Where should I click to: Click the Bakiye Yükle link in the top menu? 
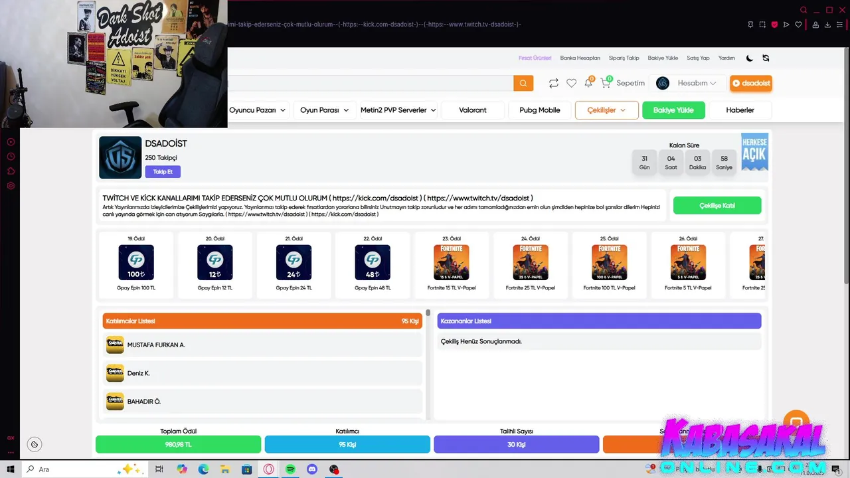click(663, 58)
